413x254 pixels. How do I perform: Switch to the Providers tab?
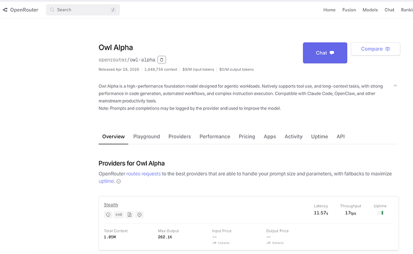[x=180, y=137]
